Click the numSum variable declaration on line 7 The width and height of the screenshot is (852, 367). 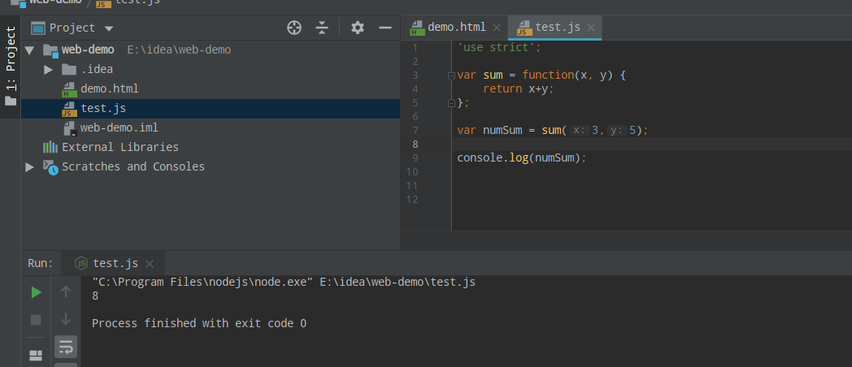point(502,130)
